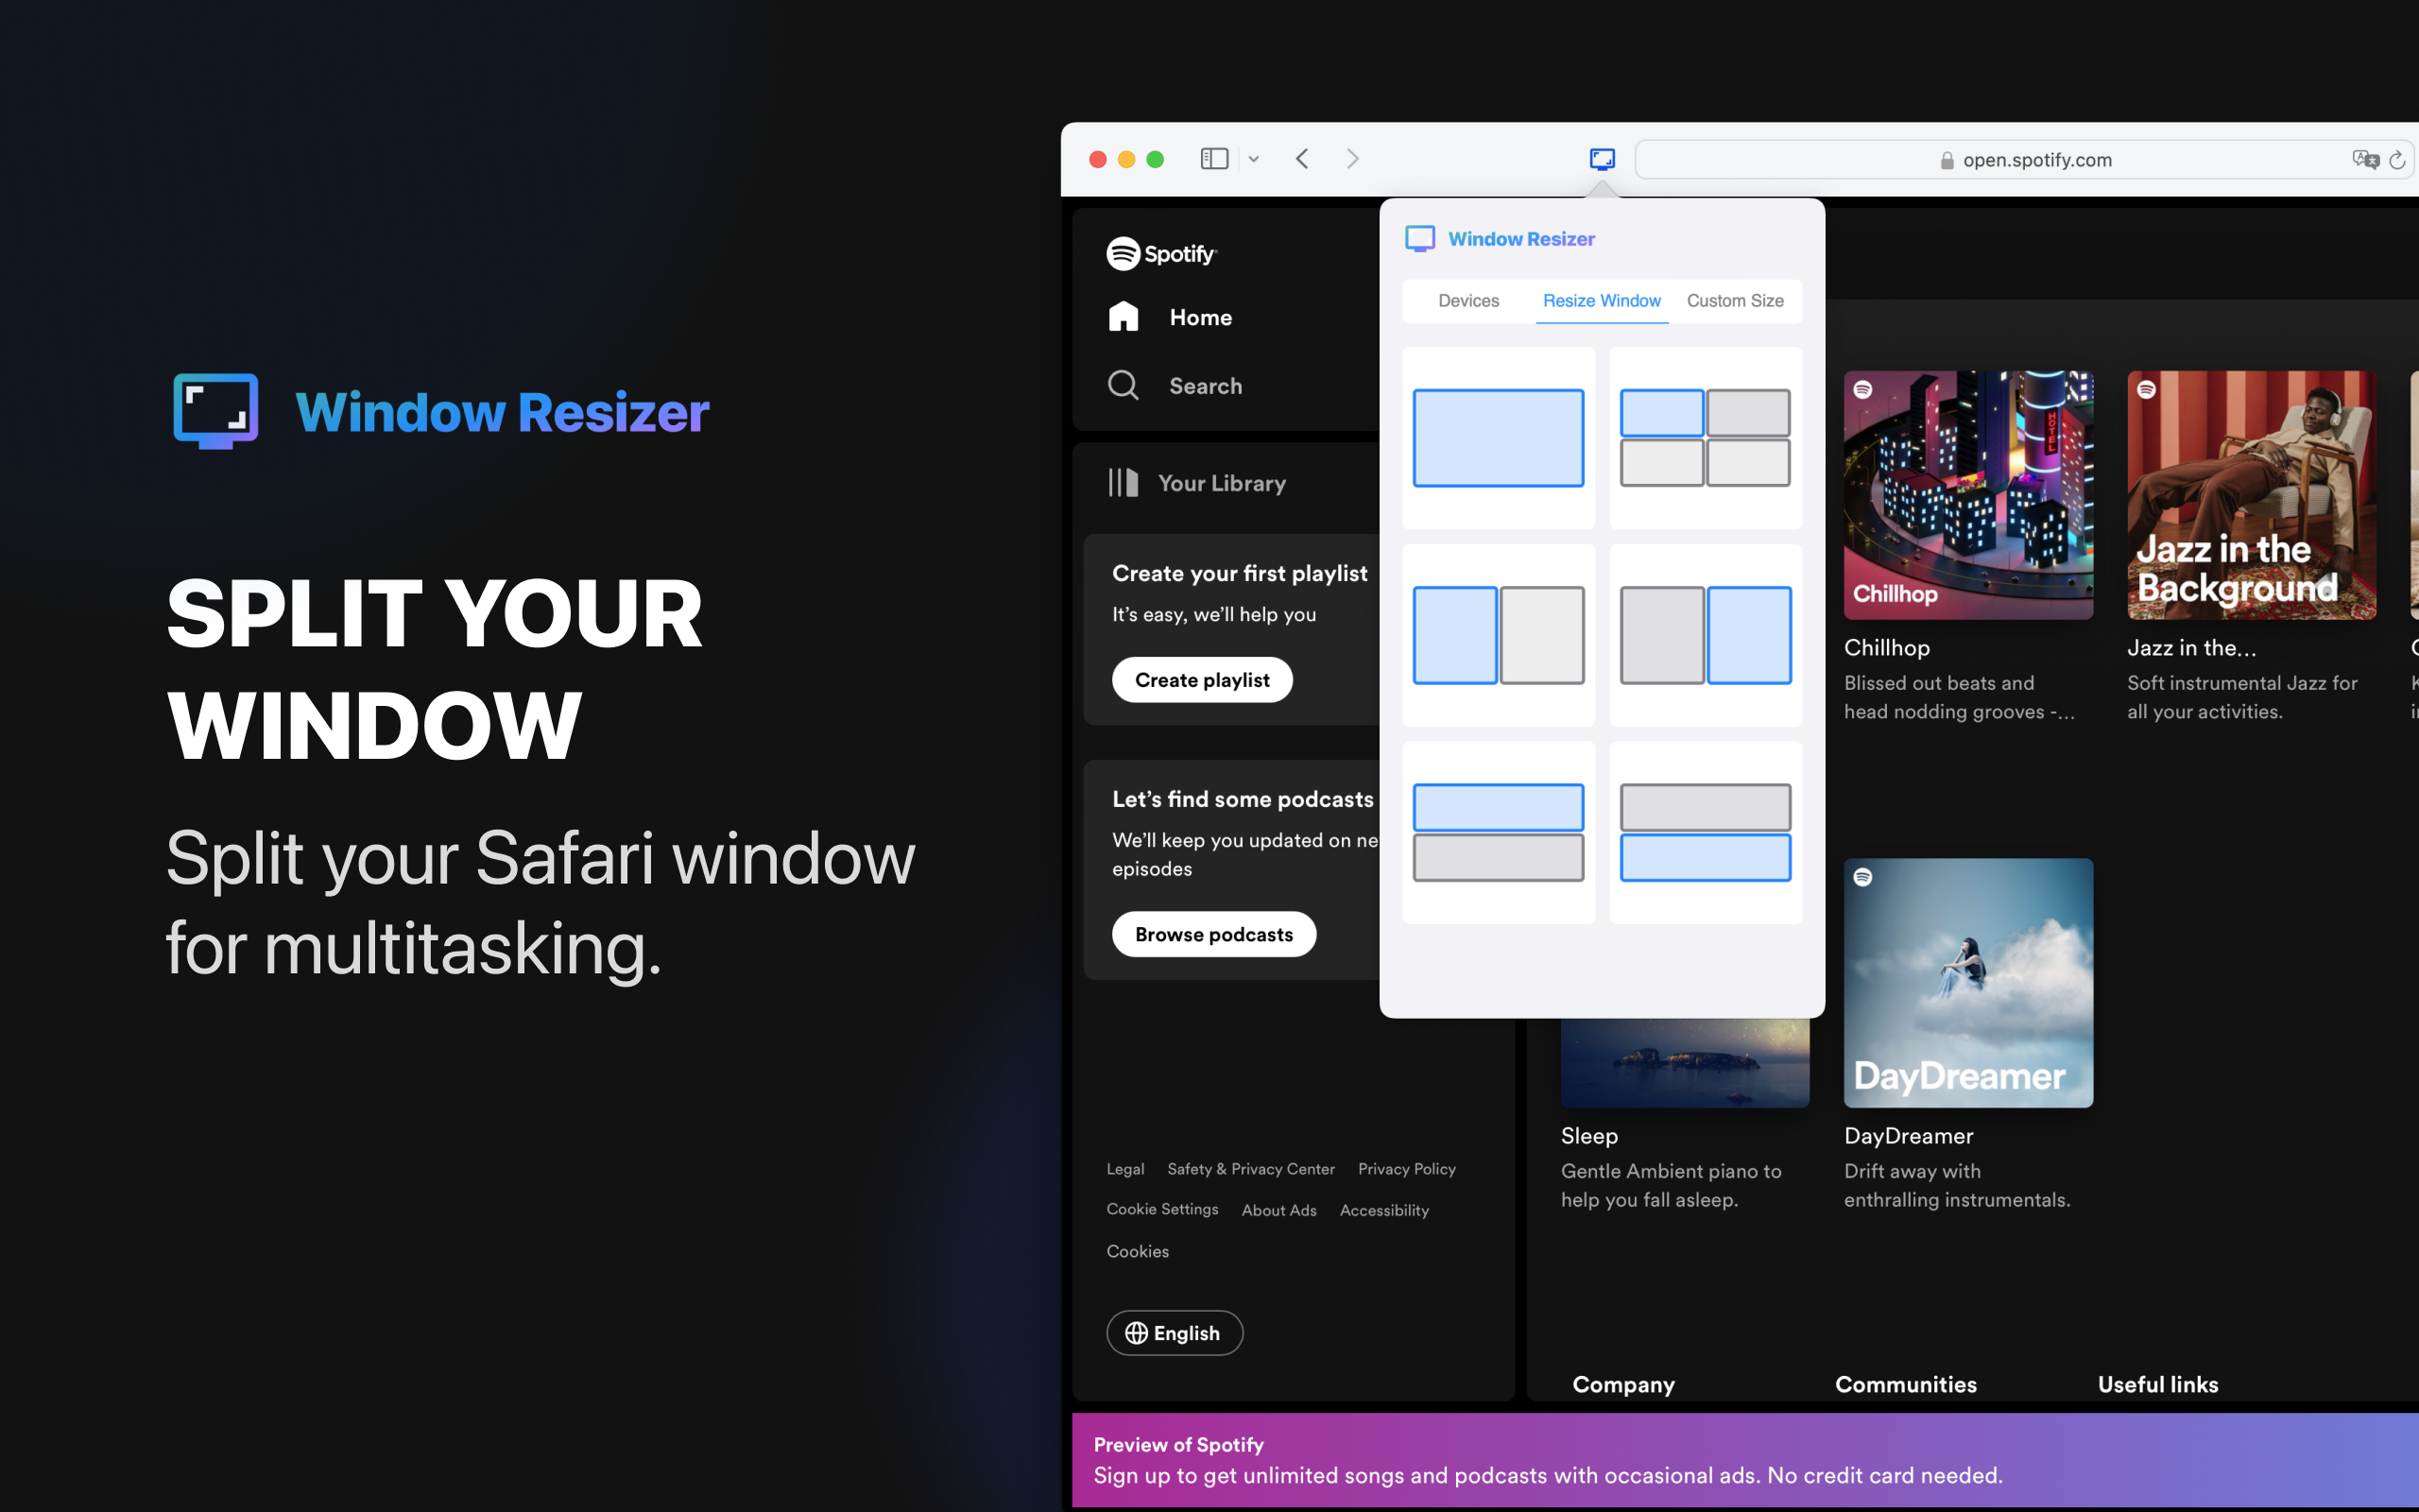Choose the full-window layout option
2419x1512 pixels.
1499,438
